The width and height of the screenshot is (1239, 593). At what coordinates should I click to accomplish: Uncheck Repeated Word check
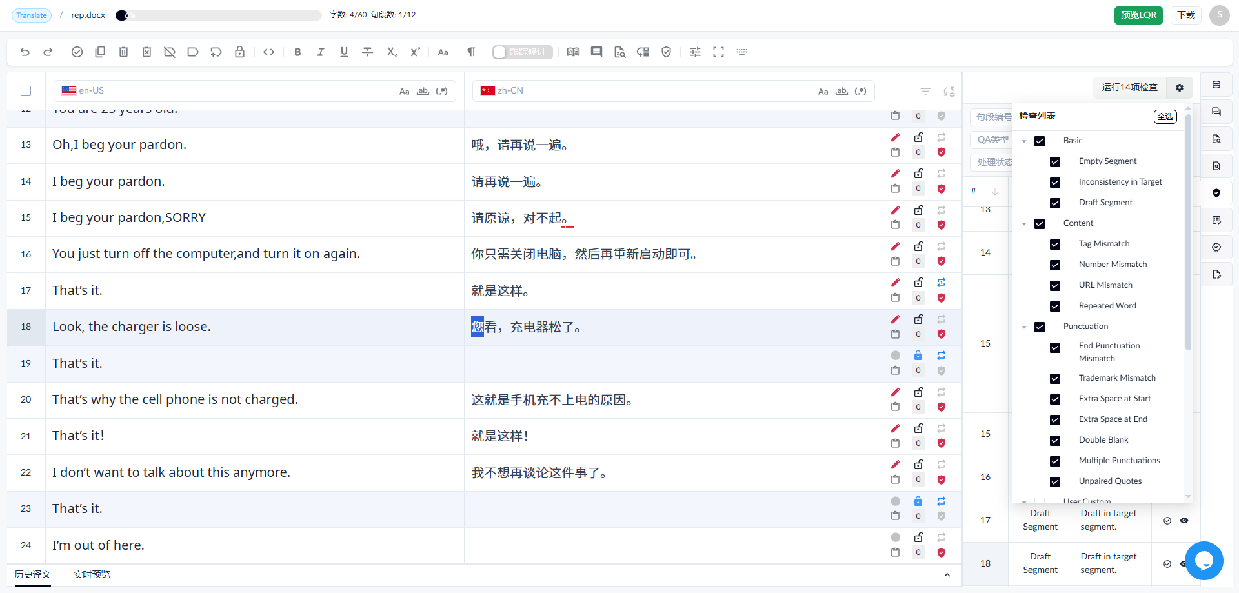pyautogui.click(x=1055, y=307)
